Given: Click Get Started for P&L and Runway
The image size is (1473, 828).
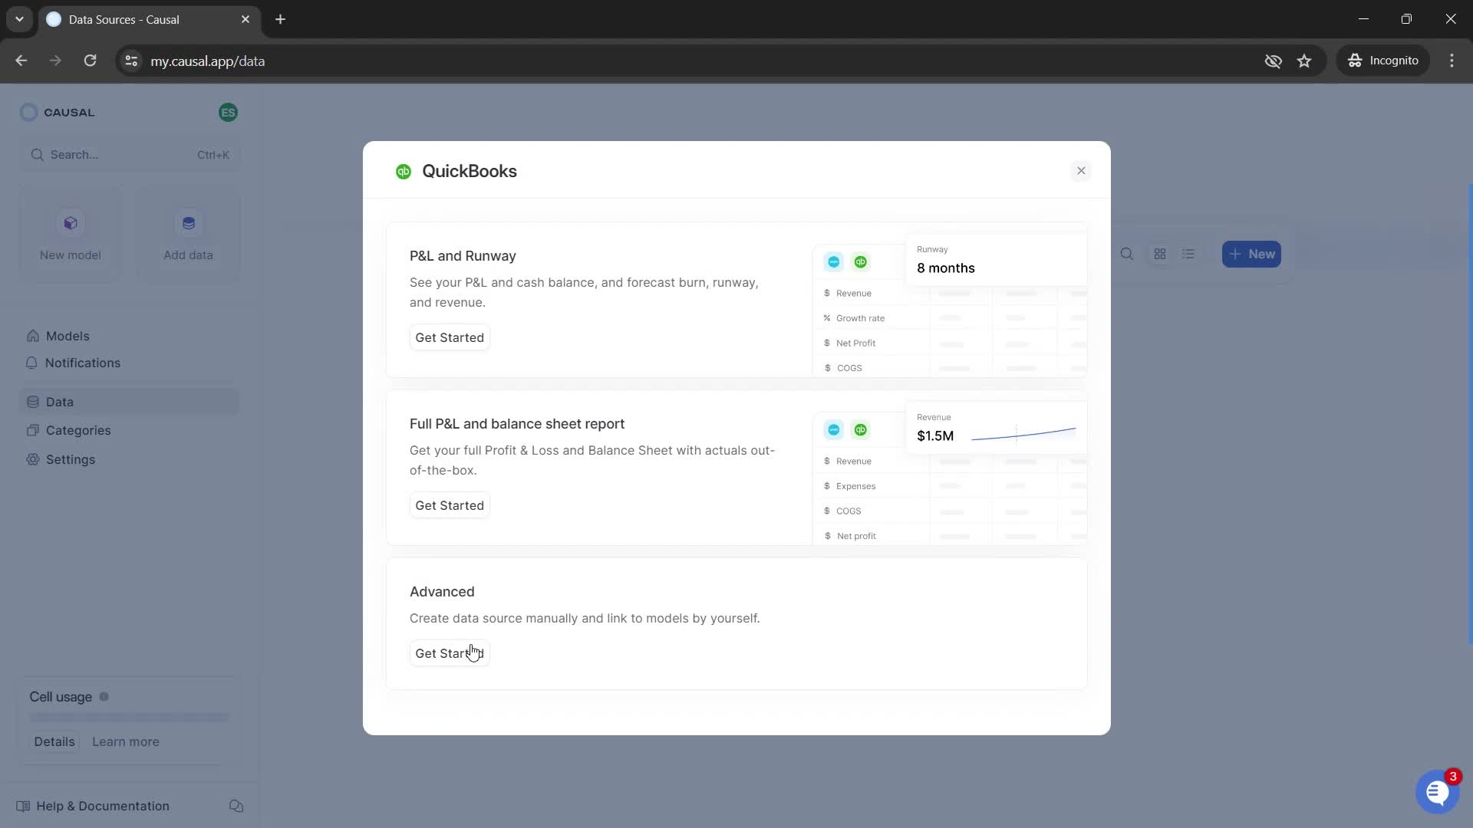Looking at the screenshot, I should 449,337.
